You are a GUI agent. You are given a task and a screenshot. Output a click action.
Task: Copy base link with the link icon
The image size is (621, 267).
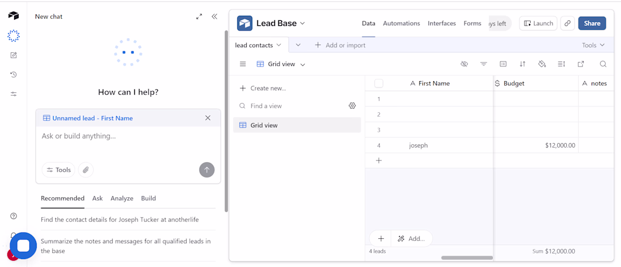point(567,23)
